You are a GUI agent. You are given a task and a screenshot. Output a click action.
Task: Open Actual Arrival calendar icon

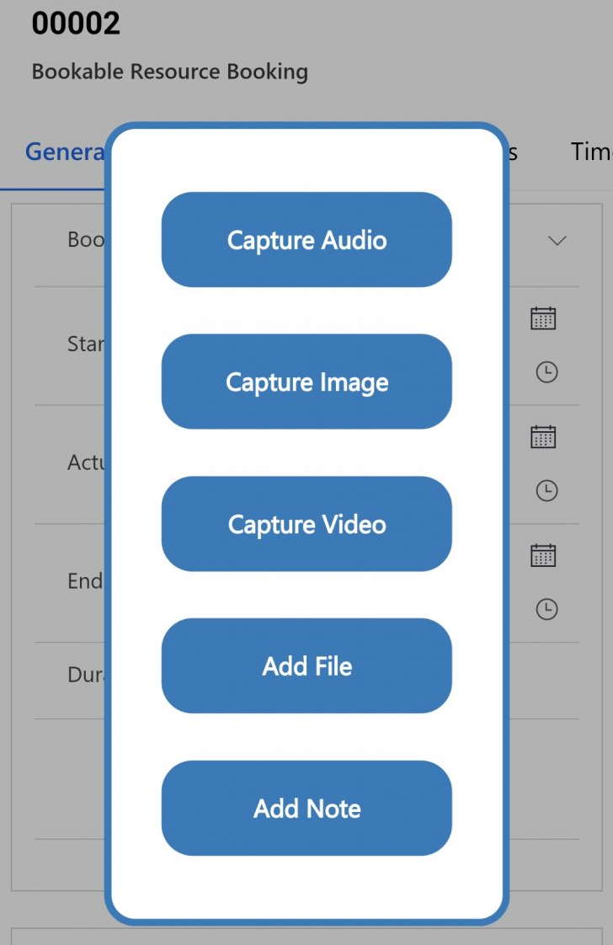coord(543,437)
